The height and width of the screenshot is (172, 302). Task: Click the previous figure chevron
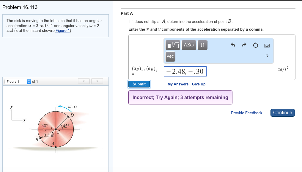pyautogui.click(x=84, y=81)
